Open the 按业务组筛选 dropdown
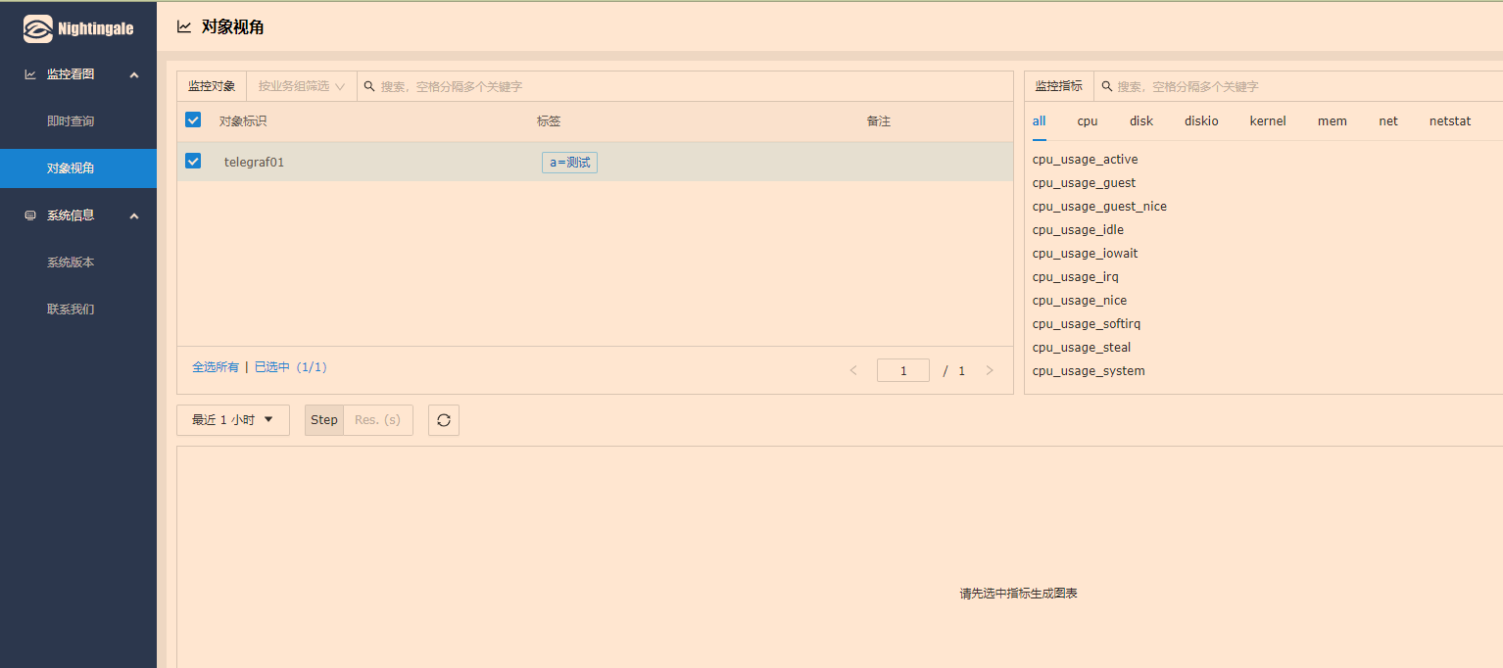Screen dimensions: 1503x668 302,86
